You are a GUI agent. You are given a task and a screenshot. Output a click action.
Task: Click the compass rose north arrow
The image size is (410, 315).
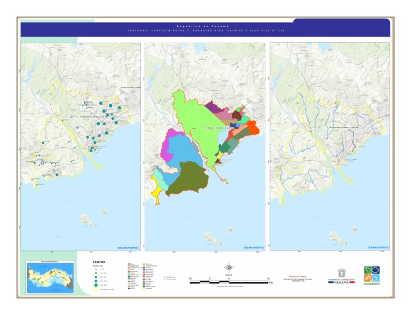pyautogui.click(x=228, y=267)
